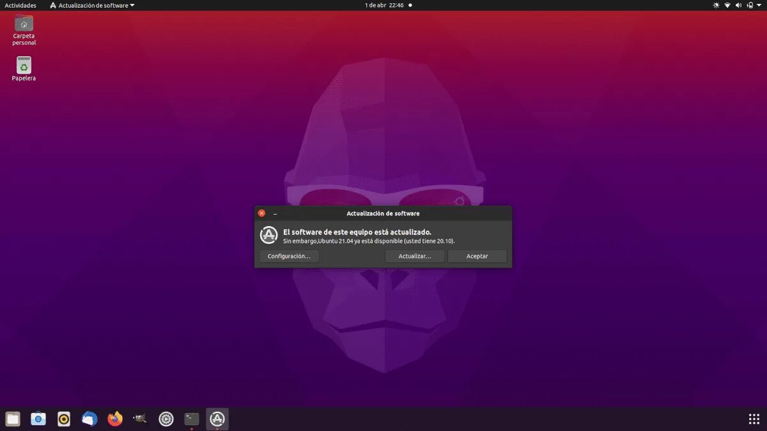Open the Rhythmbox music player
This screenshot has height=431, width=767.
click(63, 419)
